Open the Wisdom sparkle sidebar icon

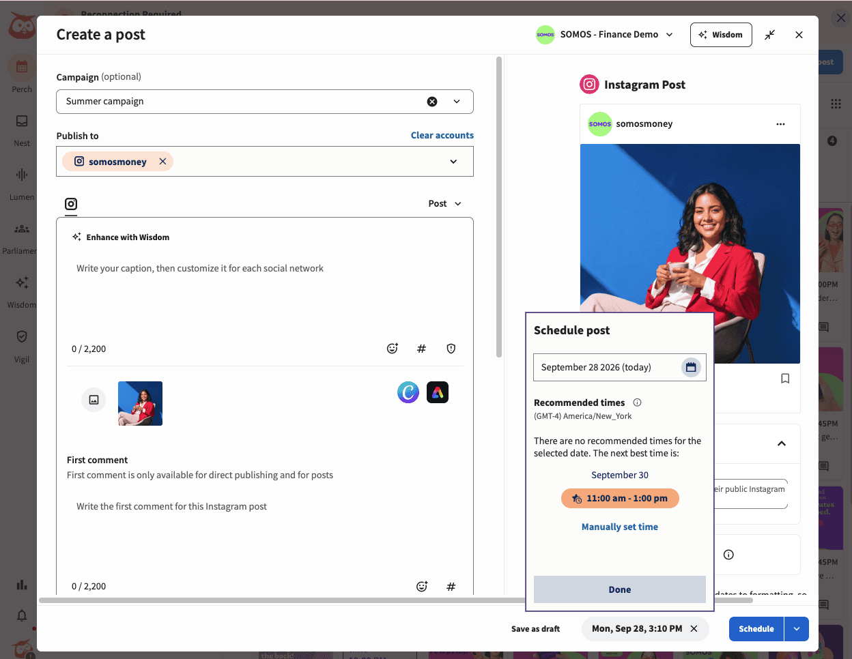(22, 282)
